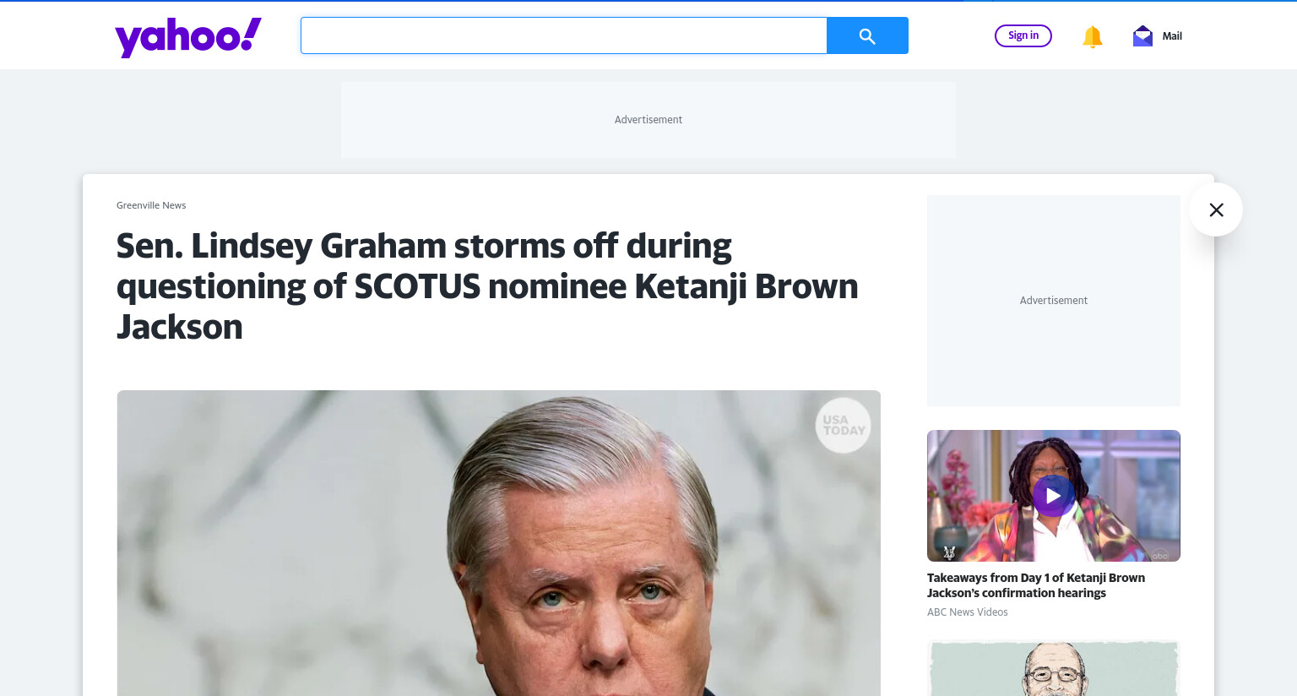Click the Lindsey Graham article photo
The width and height of the screenshot is (1297, 696).
[x=498, y=543]
